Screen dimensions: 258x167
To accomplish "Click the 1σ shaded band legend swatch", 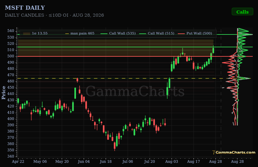I will click(26, 33).
